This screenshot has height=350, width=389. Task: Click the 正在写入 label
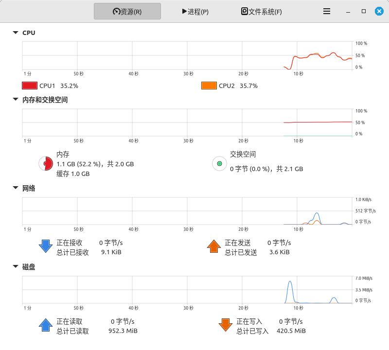(x=249, y=321)
